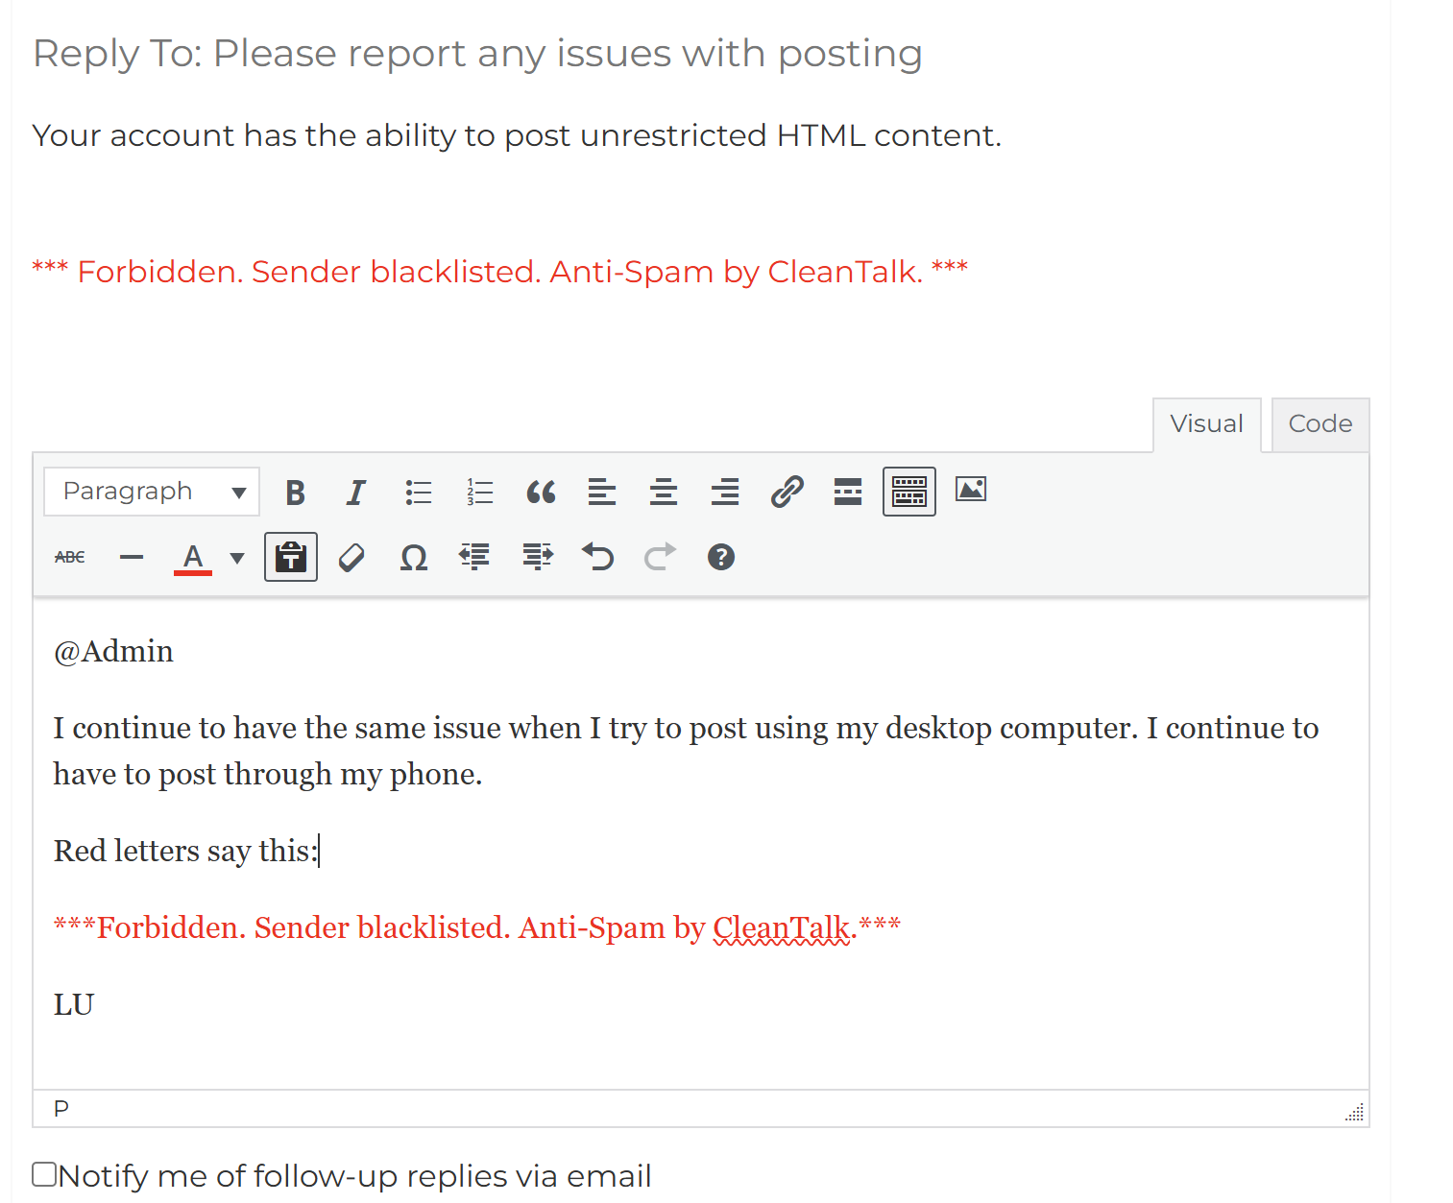Select the Visual editor tab
The height and width of the screenshot is (1203, 1453).
click(x=1206, y=424)
